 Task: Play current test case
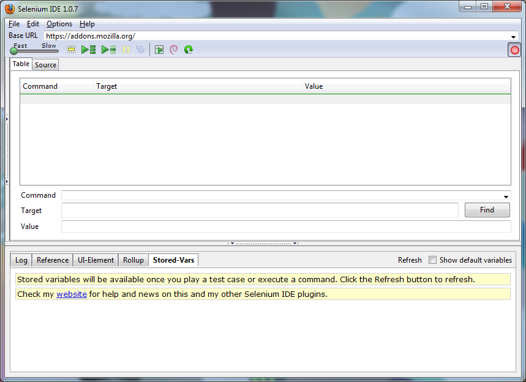coord(108,50)
